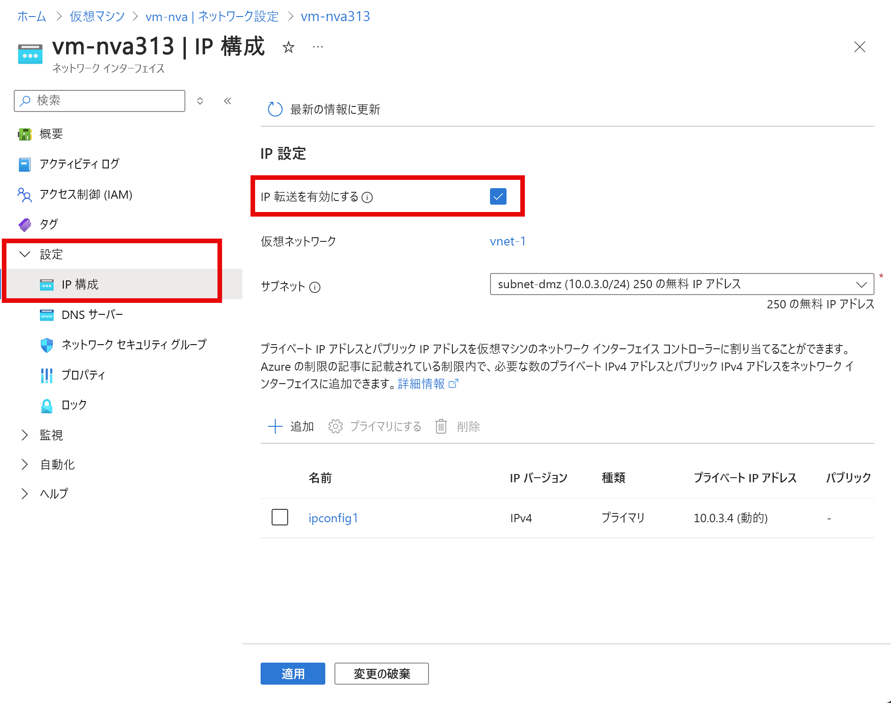Expand the 自動化 section
This screenshot has width=891, height=703.
(x=25, y=464)
